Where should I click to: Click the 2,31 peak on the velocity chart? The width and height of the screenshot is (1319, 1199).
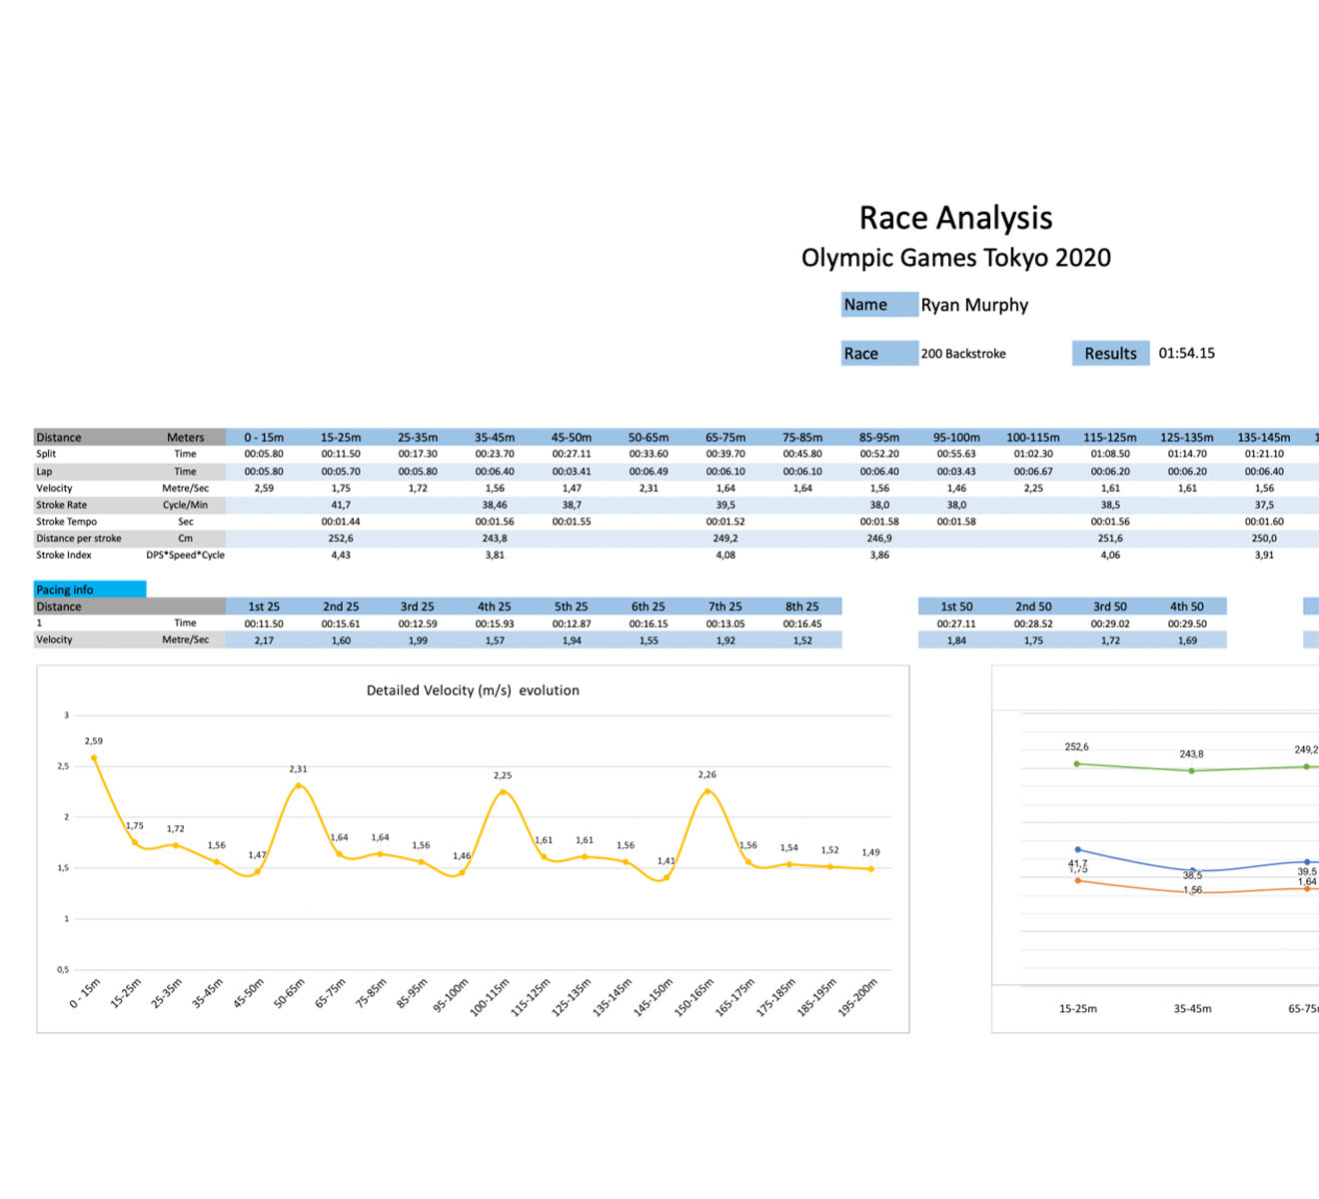298,785
